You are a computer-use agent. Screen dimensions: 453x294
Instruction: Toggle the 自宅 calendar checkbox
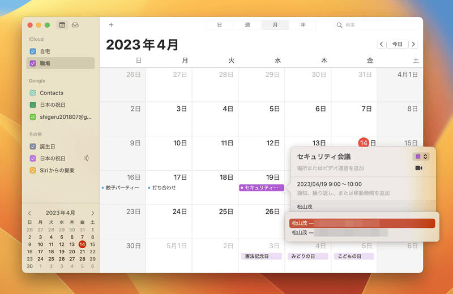coord(33,51)
